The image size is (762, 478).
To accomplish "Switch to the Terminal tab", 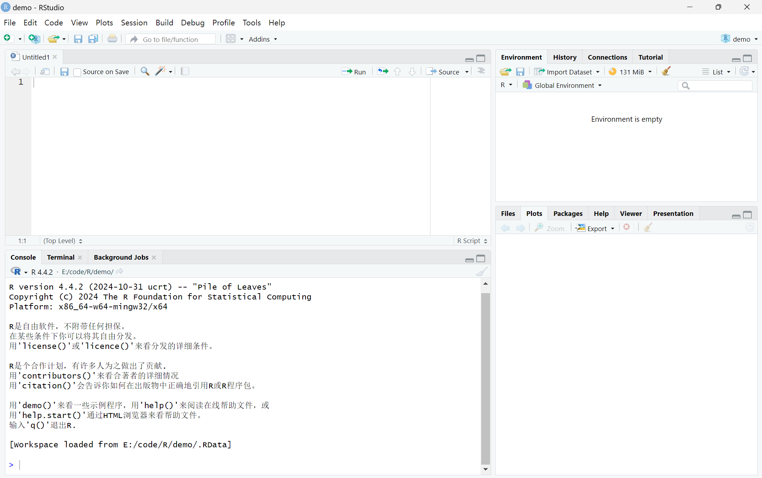I will (x=61, y=257).
